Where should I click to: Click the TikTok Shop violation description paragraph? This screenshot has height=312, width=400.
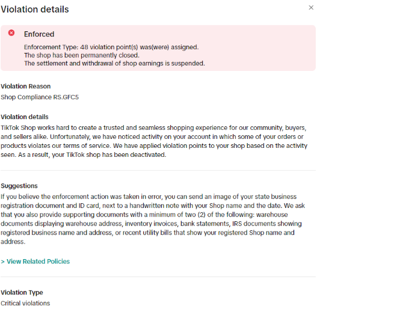coord(154,141)
